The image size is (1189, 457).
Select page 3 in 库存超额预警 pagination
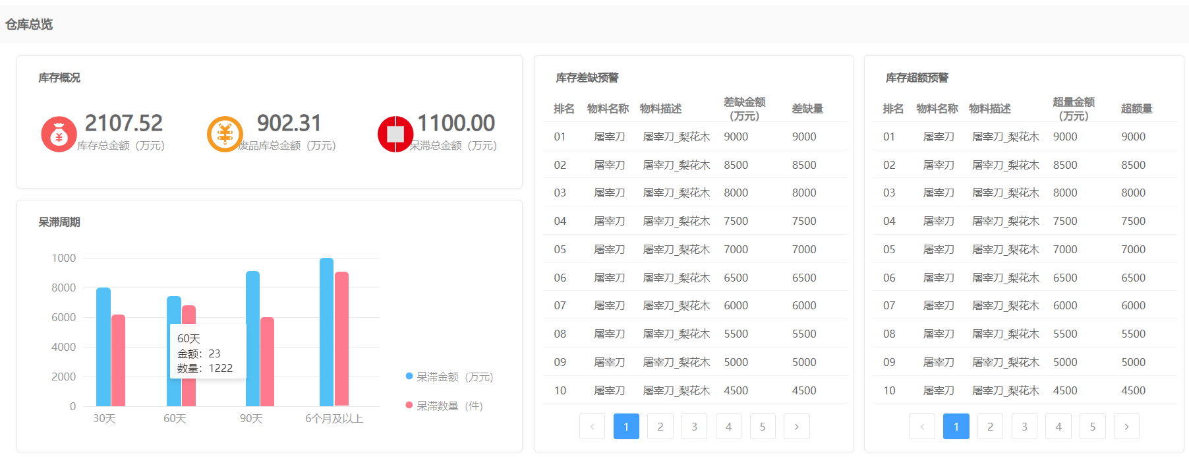coord(1024,427)
